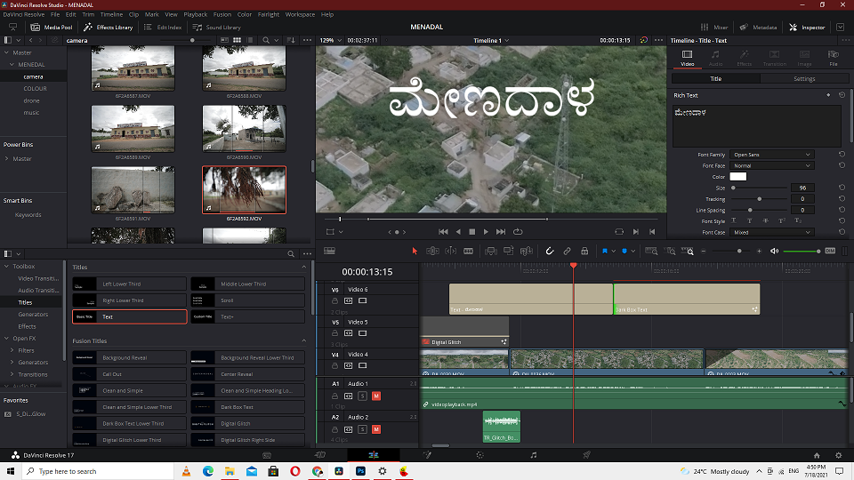Toggle timeline Snapping magnet icon
The height and width of the screenshot is (480, 854).
tap(550, 251)
